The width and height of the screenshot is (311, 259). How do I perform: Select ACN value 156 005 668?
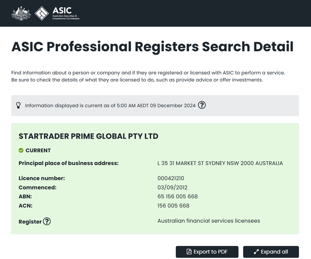tap(173, 206)
